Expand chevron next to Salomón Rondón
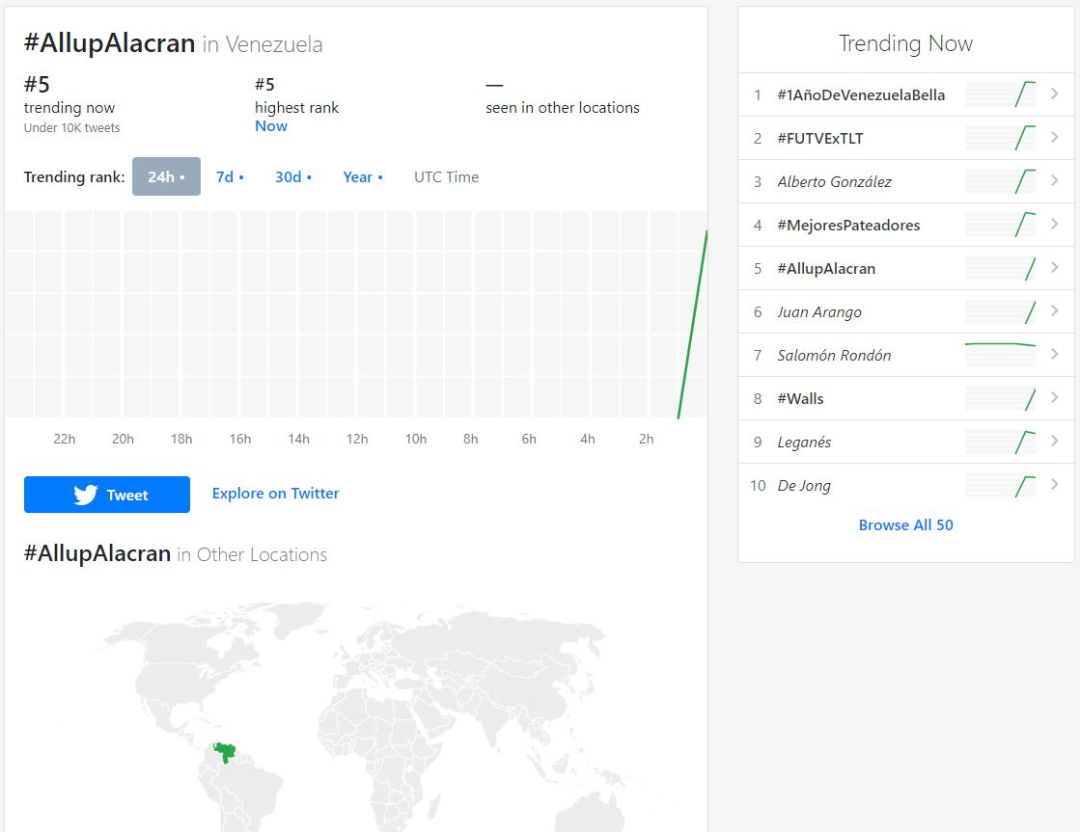1080x832 pixels. [1055, 354]
